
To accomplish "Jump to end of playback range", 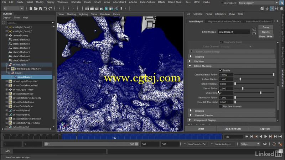I will pyautogui.click(x=280, y=137).
